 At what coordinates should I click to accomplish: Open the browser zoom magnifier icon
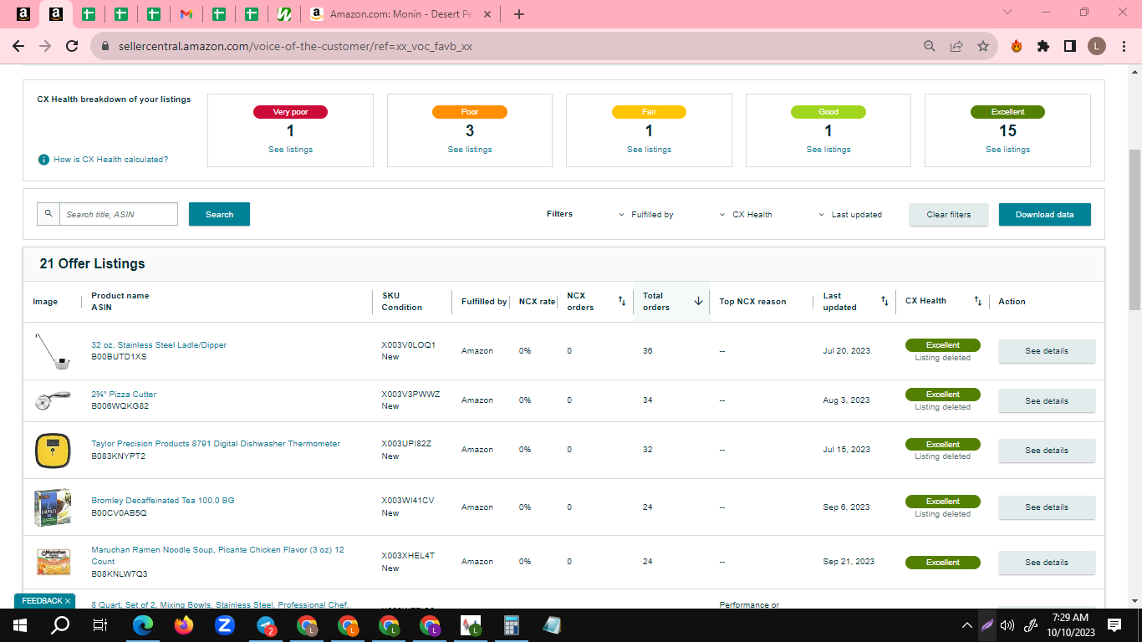[x=930, y=46]
